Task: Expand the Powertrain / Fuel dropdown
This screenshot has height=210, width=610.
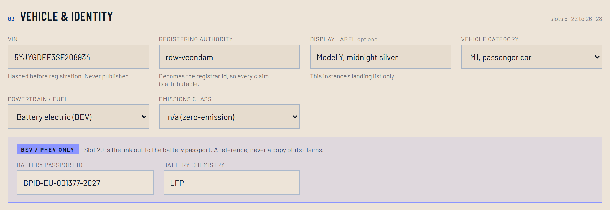Action: pyautogui.click(x=78, y=117)
